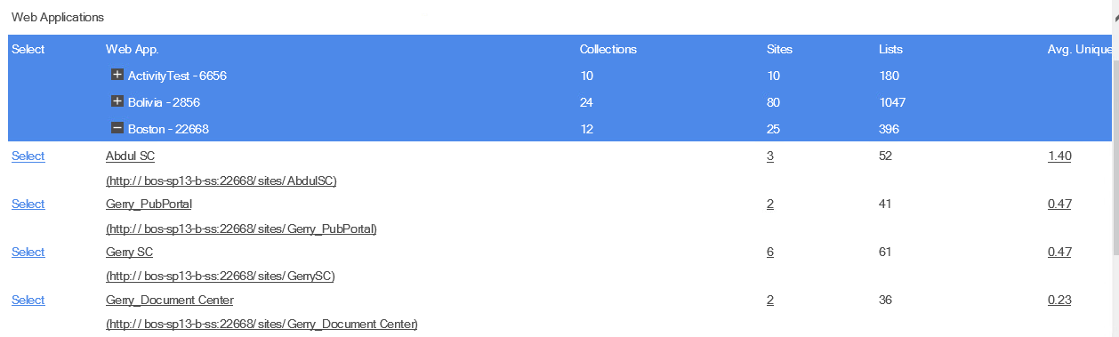Click the Web App. column header
The height and width of the screenshot is (337, 1119).
pos(132,49)
